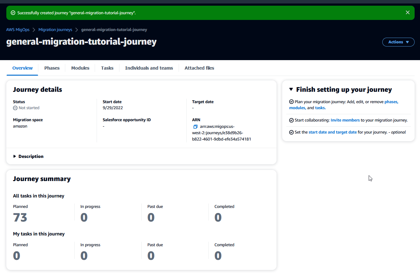This screenshot has height=275, width=420.
Task: View the Attached files tab
Action: 199,68
